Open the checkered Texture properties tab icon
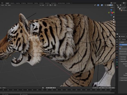The width and height of the screenshot is (127, 95). 117,67
